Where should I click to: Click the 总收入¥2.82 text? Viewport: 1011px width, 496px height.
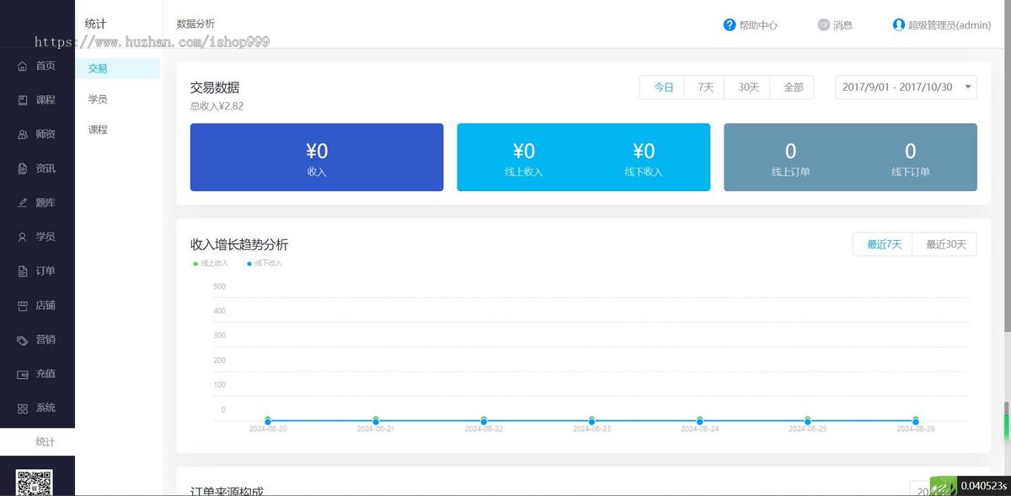[x=217, y=106]
